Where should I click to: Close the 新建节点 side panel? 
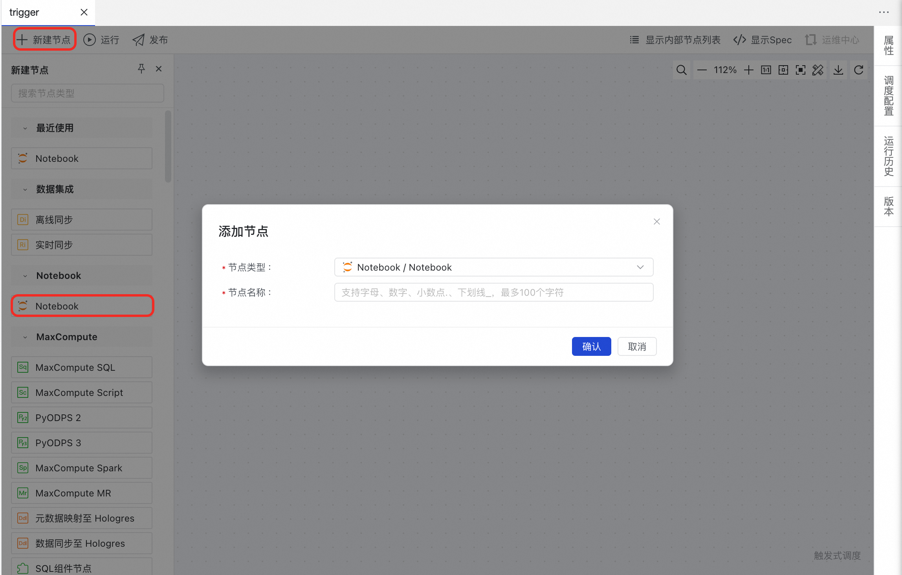(159, 69)
